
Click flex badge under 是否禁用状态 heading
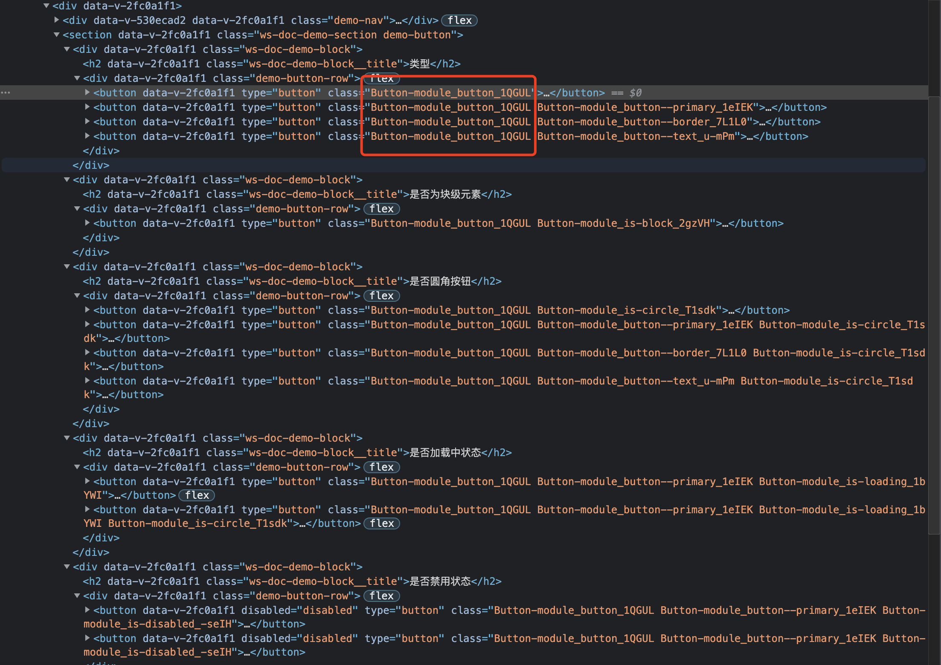tap(381, 596)
